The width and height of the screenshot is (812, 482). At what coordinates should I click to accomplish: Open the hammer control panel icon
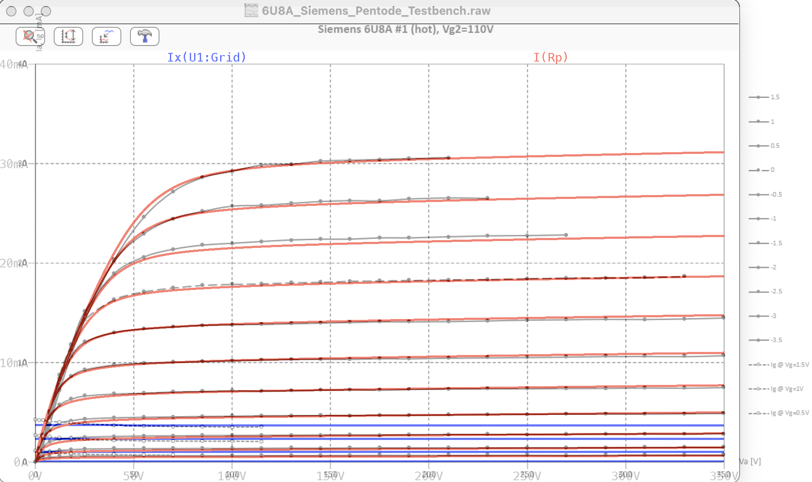(145, 36)
